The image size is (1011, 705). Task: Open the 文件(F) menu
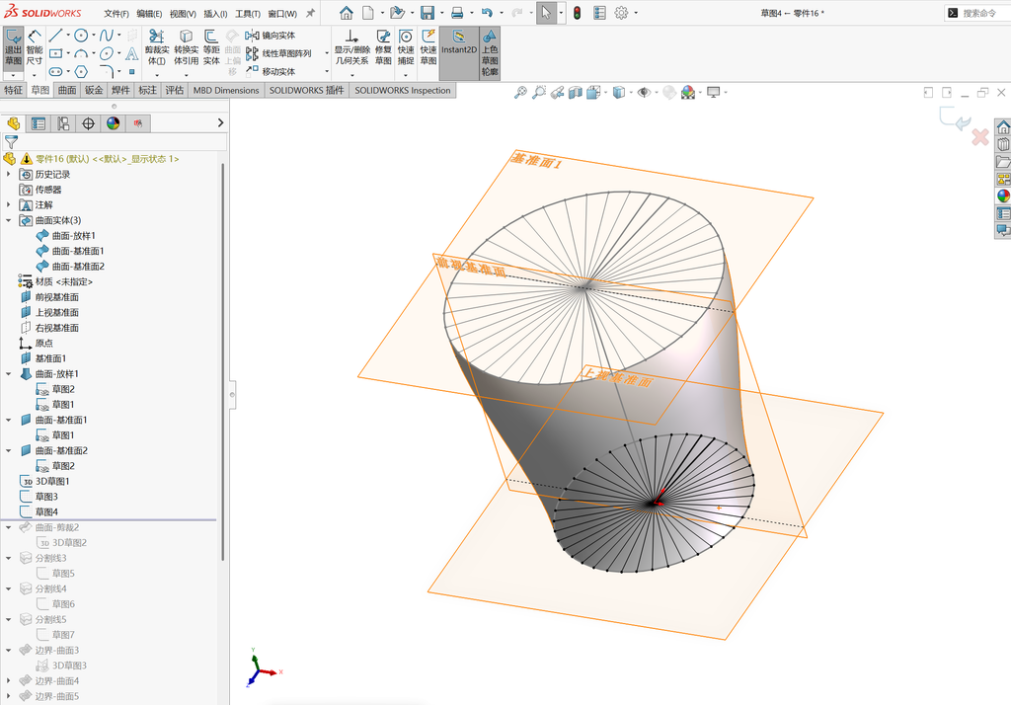117,14
